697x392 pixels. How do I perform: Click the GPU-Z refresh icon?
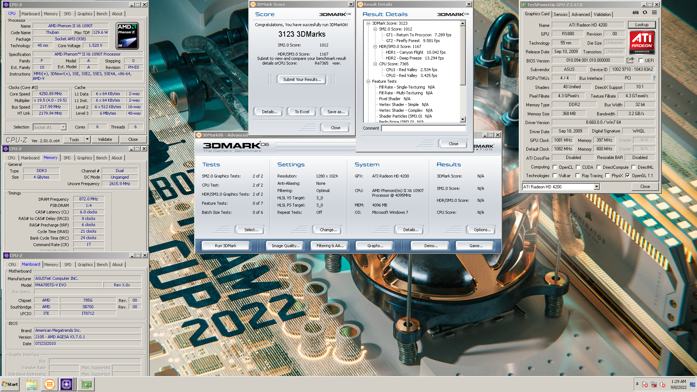click(645, 12)
